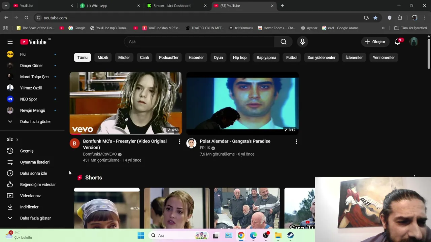431x242 pixels.
Task: Select the Mix'ler filter chip
Action: click(x=124, y=57)
